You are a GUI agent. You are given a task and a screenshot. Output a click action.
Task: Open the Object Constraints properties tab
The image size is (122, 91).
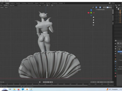(115, 69)
